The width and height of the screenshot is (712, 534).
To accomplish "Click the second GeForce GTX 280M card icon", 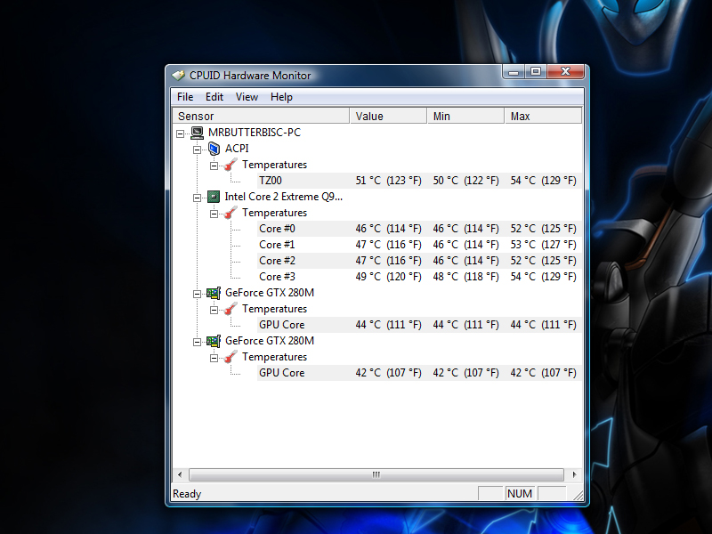I will (x=214, y=341).
